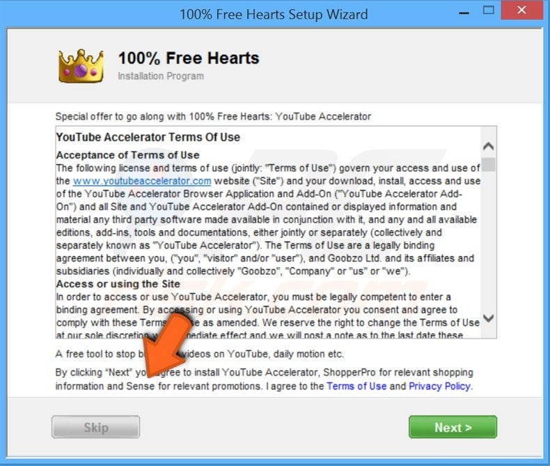Click the Installation Program subtitle

[161, 76]
